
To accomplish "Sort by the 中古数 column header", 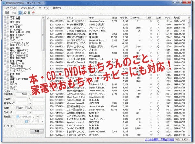I will tap(148, 18).
